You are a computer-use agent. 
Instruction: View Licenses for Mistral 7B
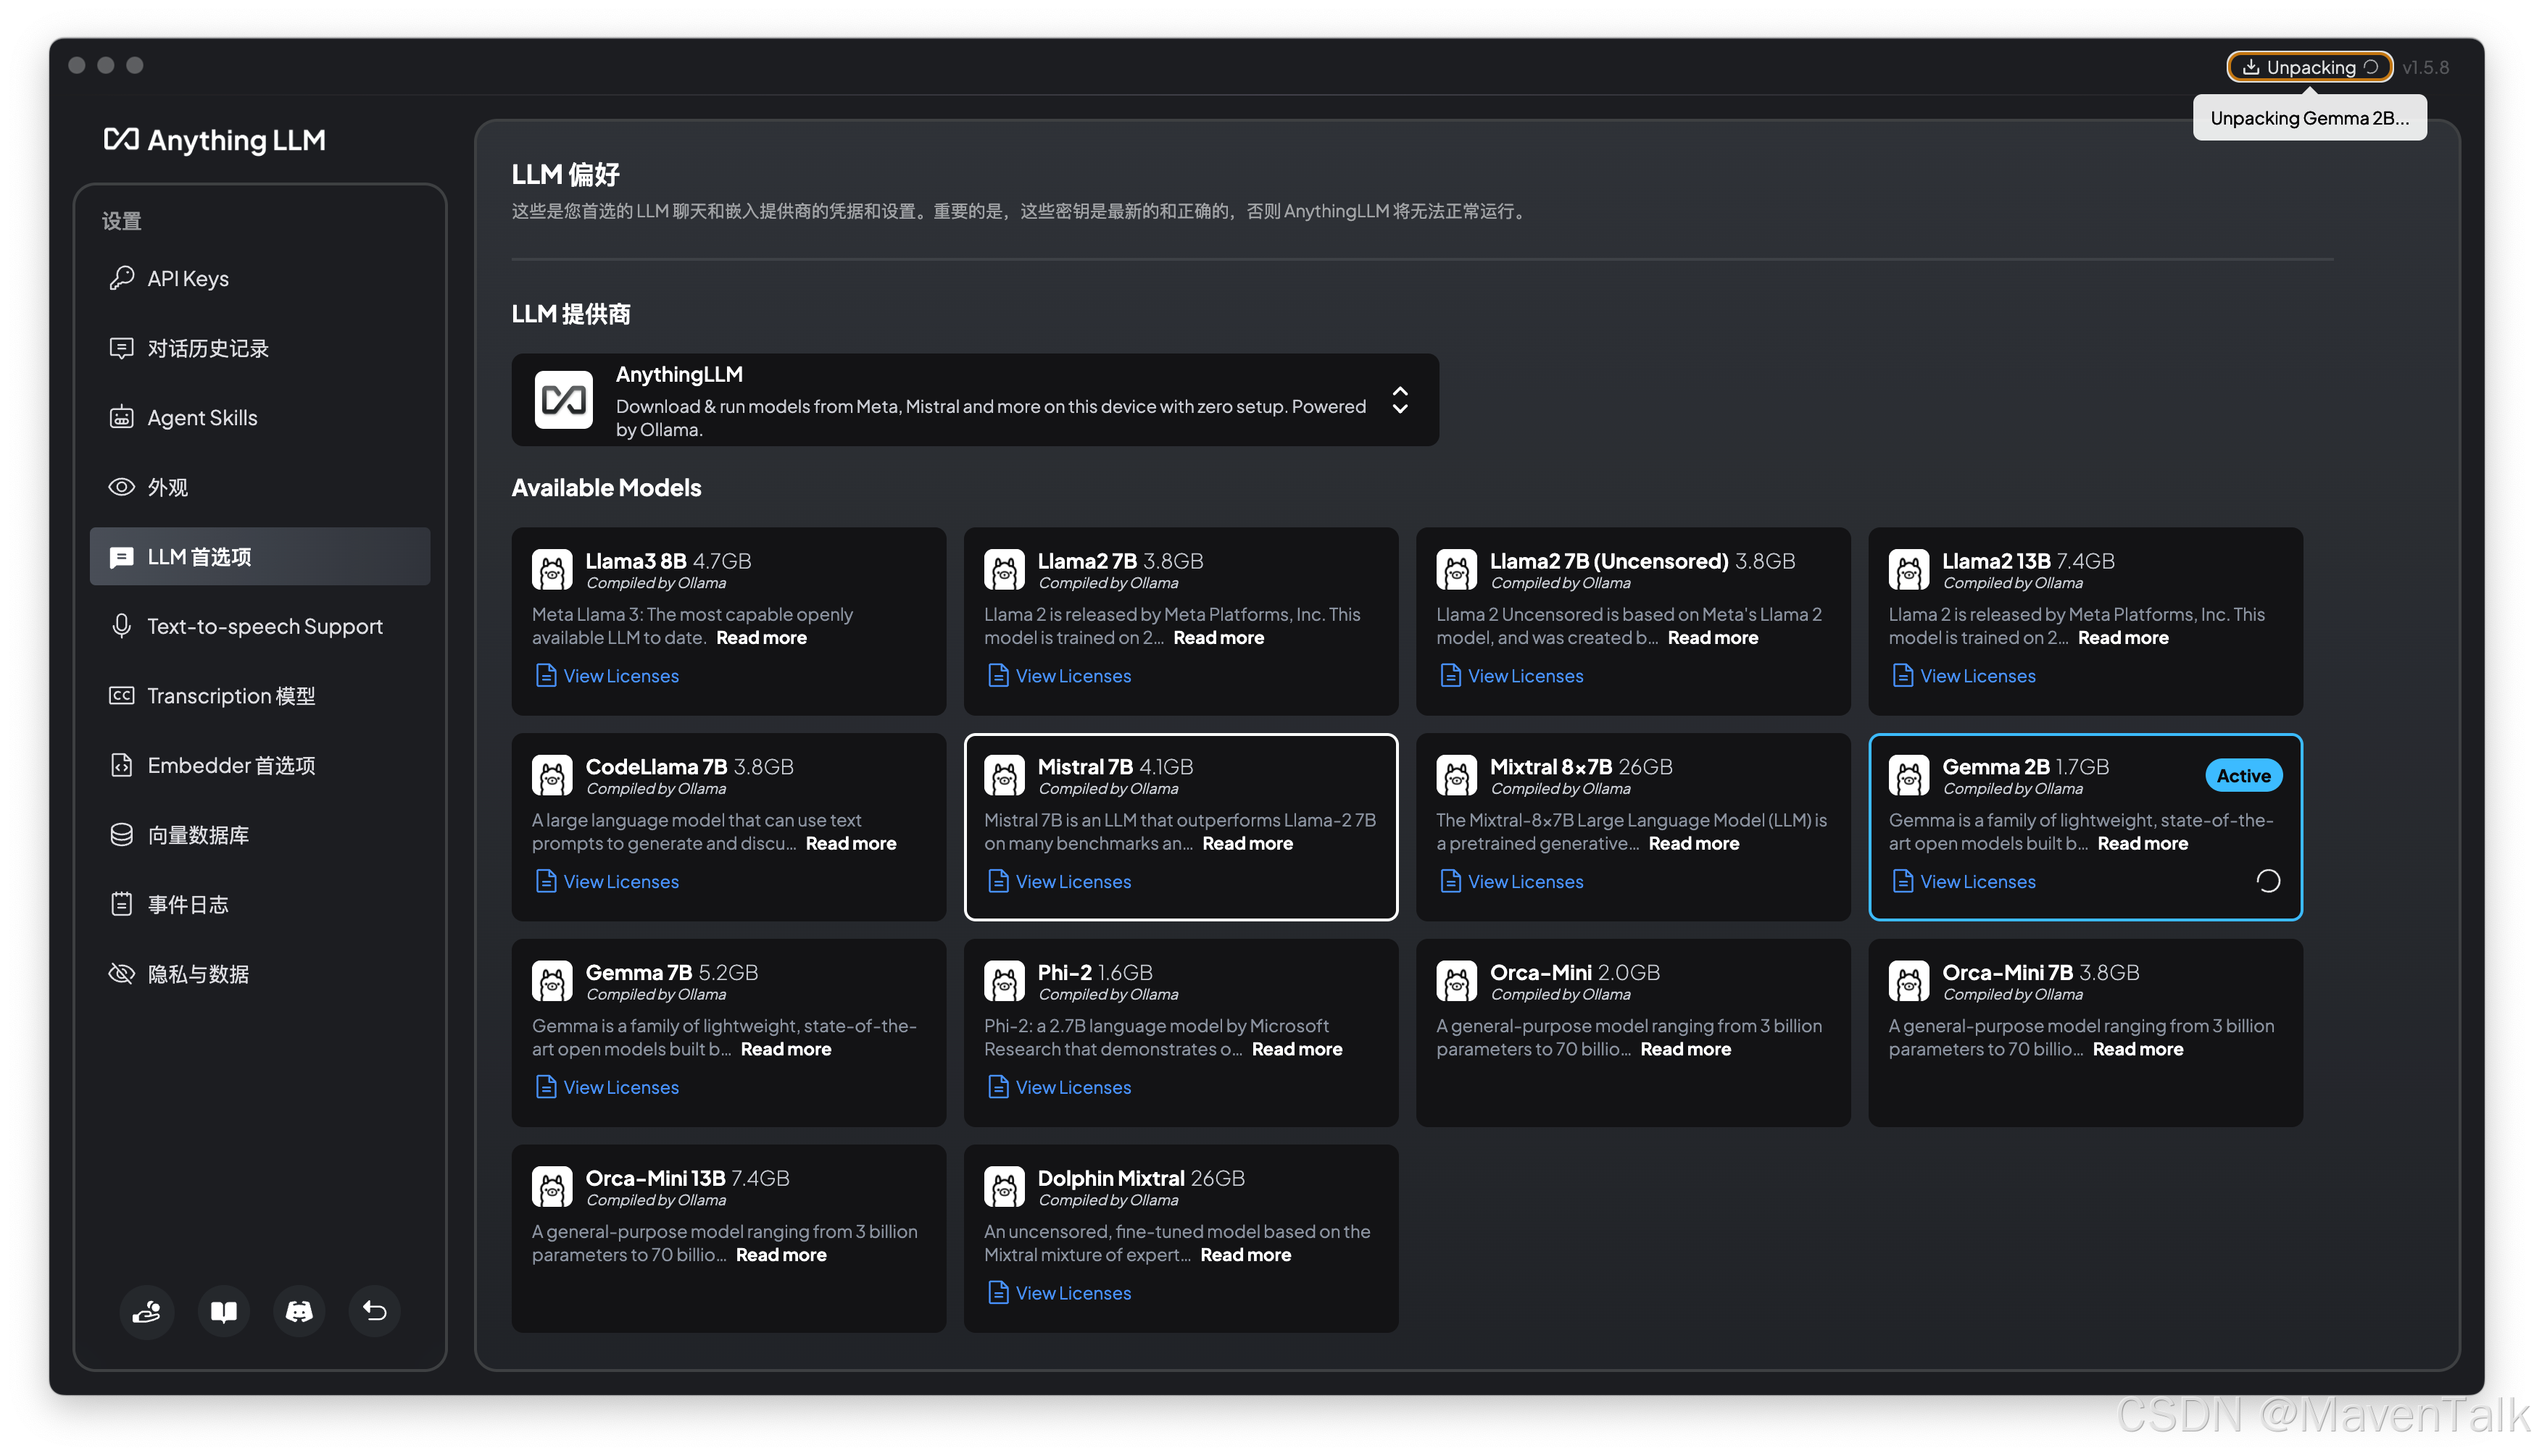[x=1060, y=882]
